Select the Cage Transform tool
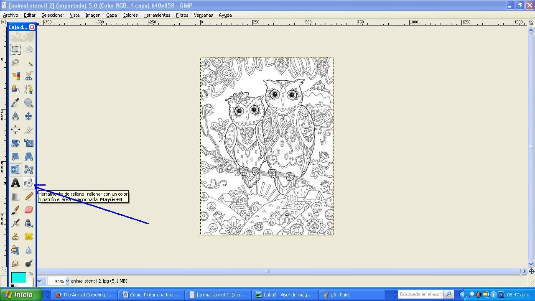Viewport: 535px width, 301px height. 28,170
